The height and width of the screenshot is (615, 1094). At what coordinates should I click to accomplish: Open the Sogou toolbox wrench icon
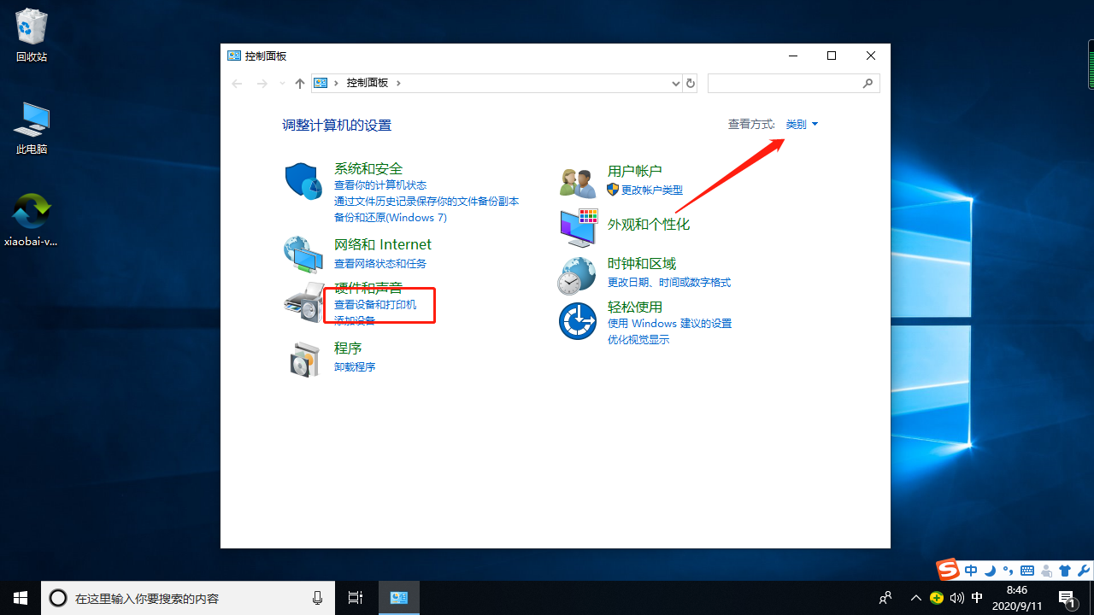coord(1084,571)
